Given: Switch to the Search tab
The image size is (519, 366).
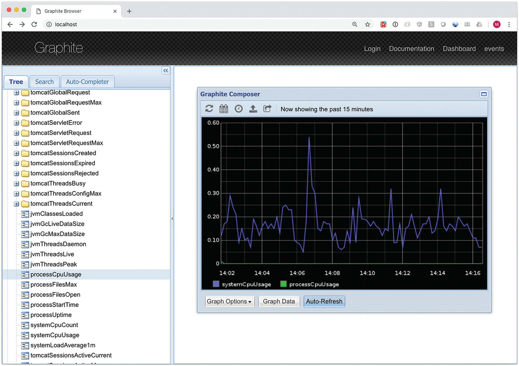Looking at the screenshot, I should pyautogui.click(x=44, y=82).
